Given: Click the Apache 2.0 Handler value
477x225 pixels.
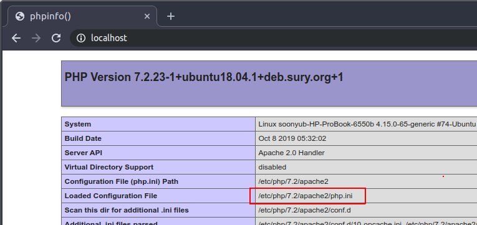Looking at the screenshot, I should tap(291, 153).
